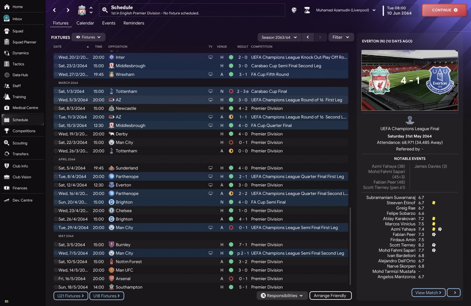The height and width of the screenshot is (306, 471).
Task: Switch to the Reminders tab
Action: click(134, 23)
